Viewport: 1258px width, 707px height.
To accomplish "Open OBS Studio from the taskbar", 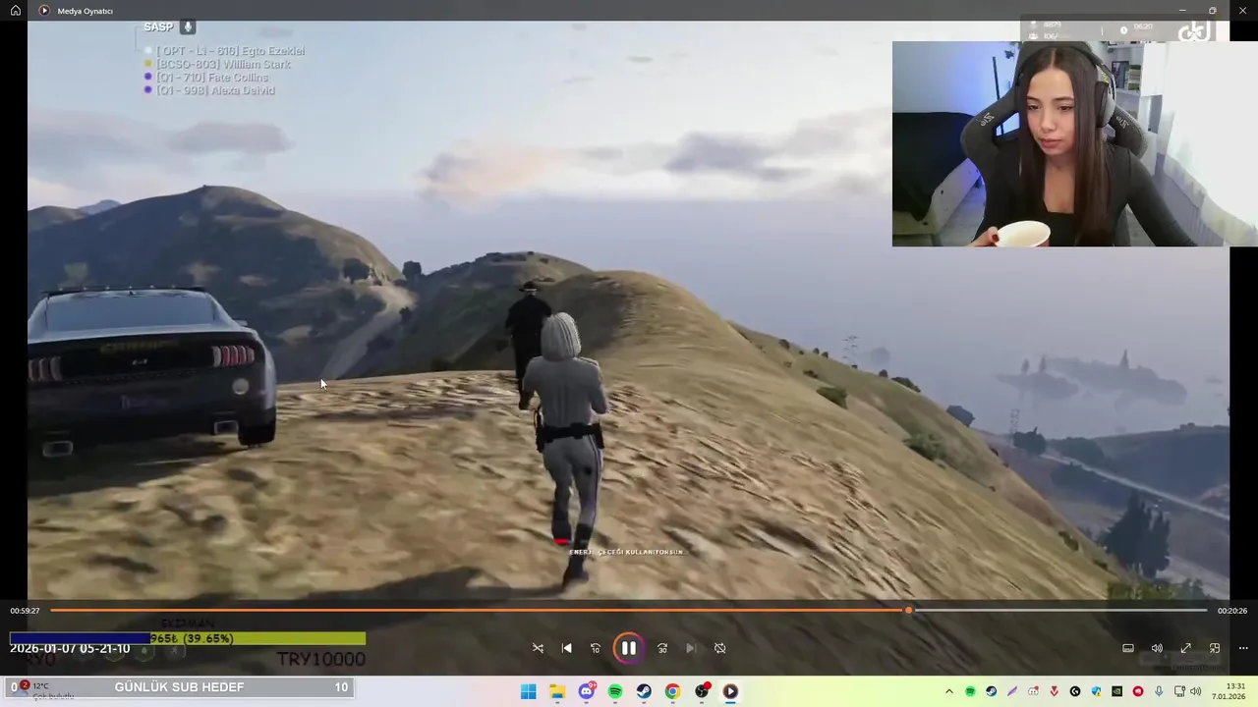I will pyautogui.click(x=702, y=691).
